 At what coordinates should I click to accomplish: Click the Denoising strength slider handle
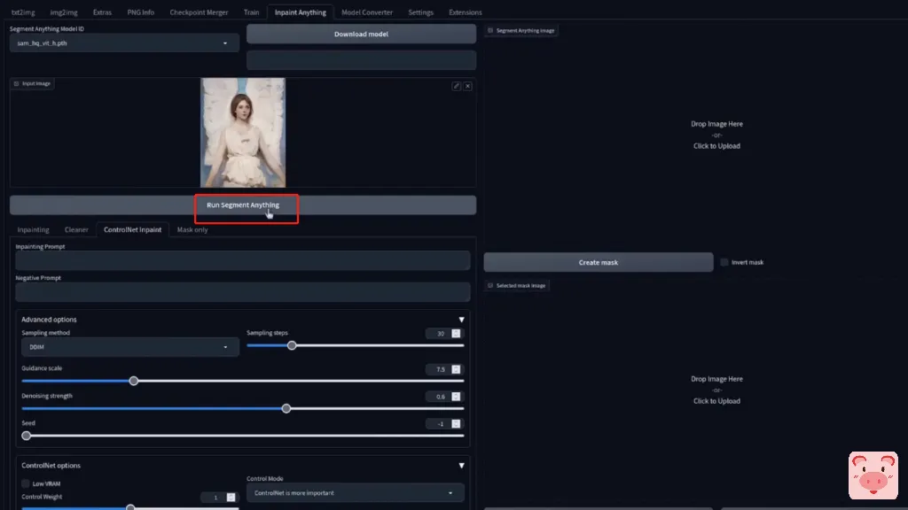point(286,409)
